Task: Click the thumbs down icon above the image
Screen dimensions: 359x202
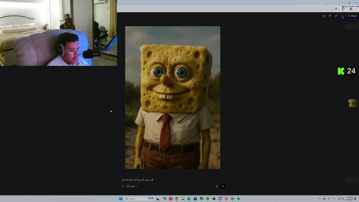Action: pyautogui.click(x=330, y=16)
